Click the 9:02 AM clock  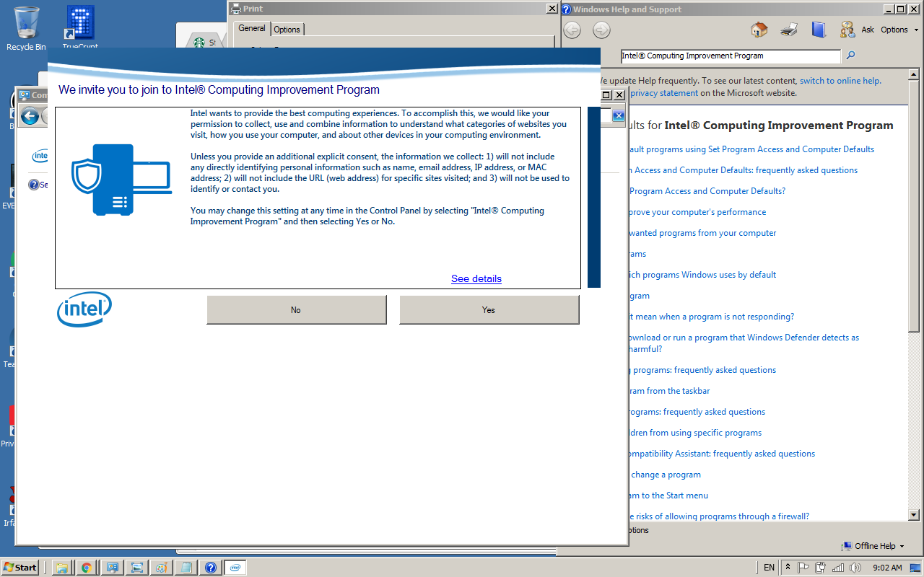(x=887, y=568)
